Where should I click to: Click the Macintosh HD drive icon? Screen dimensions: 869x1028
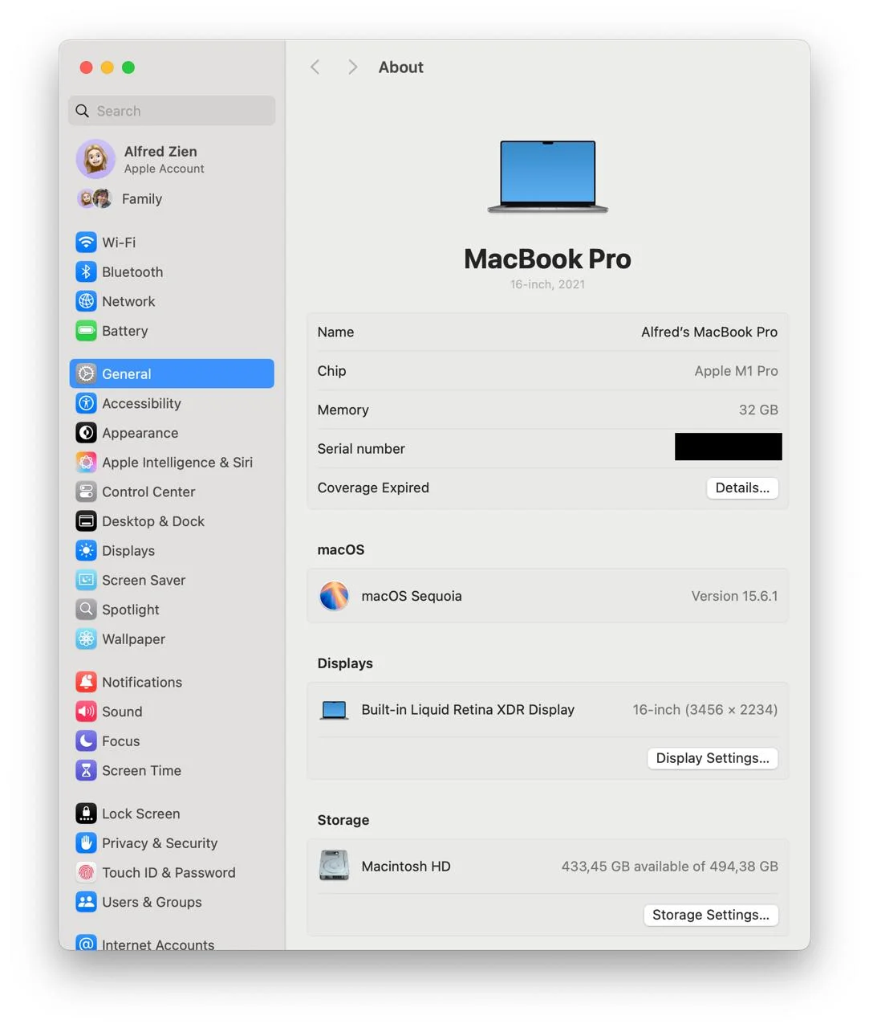coord(334,866)
